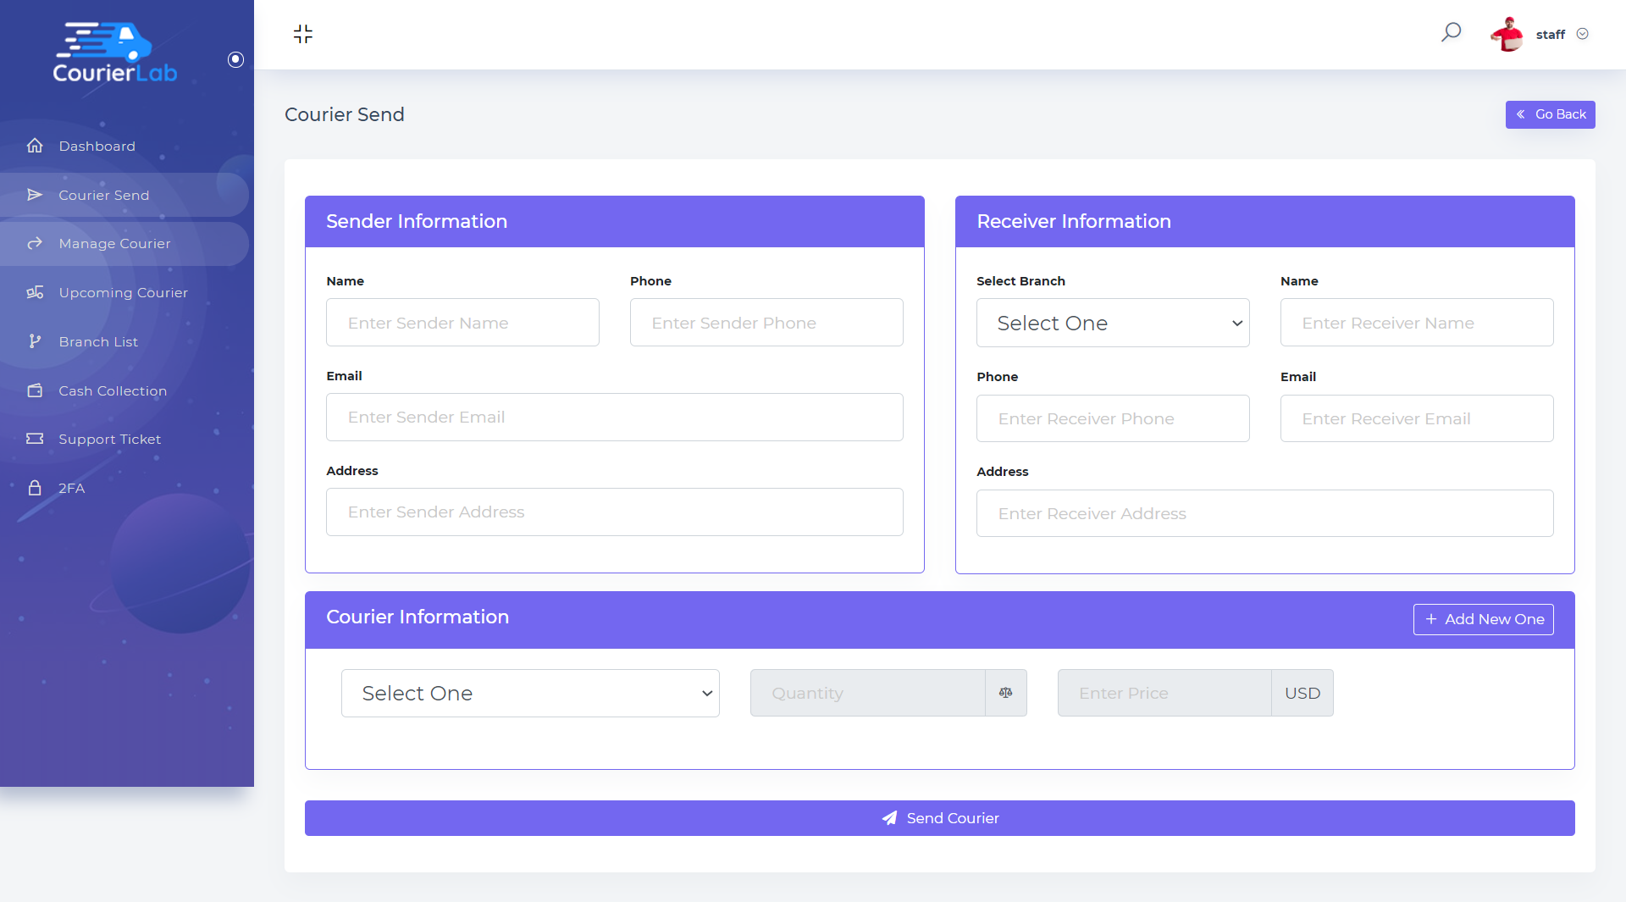Click the 2FA lock icon
Screen dimensions: 1626x902
tap(35, 488)
